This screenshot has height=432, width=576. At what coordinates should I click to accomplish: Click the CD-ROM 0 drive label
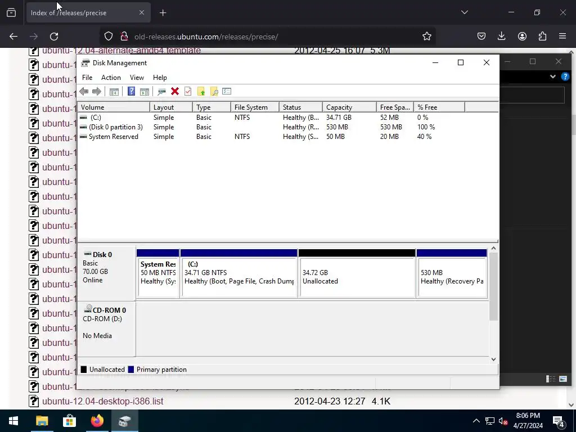pyautogui.click(x=106, y=328)
